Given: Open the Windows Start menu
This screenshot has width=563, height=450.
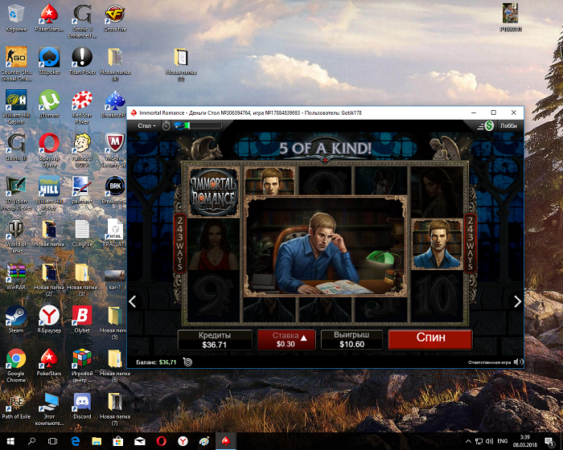Looking at the screenshot, I should point(10,441).
